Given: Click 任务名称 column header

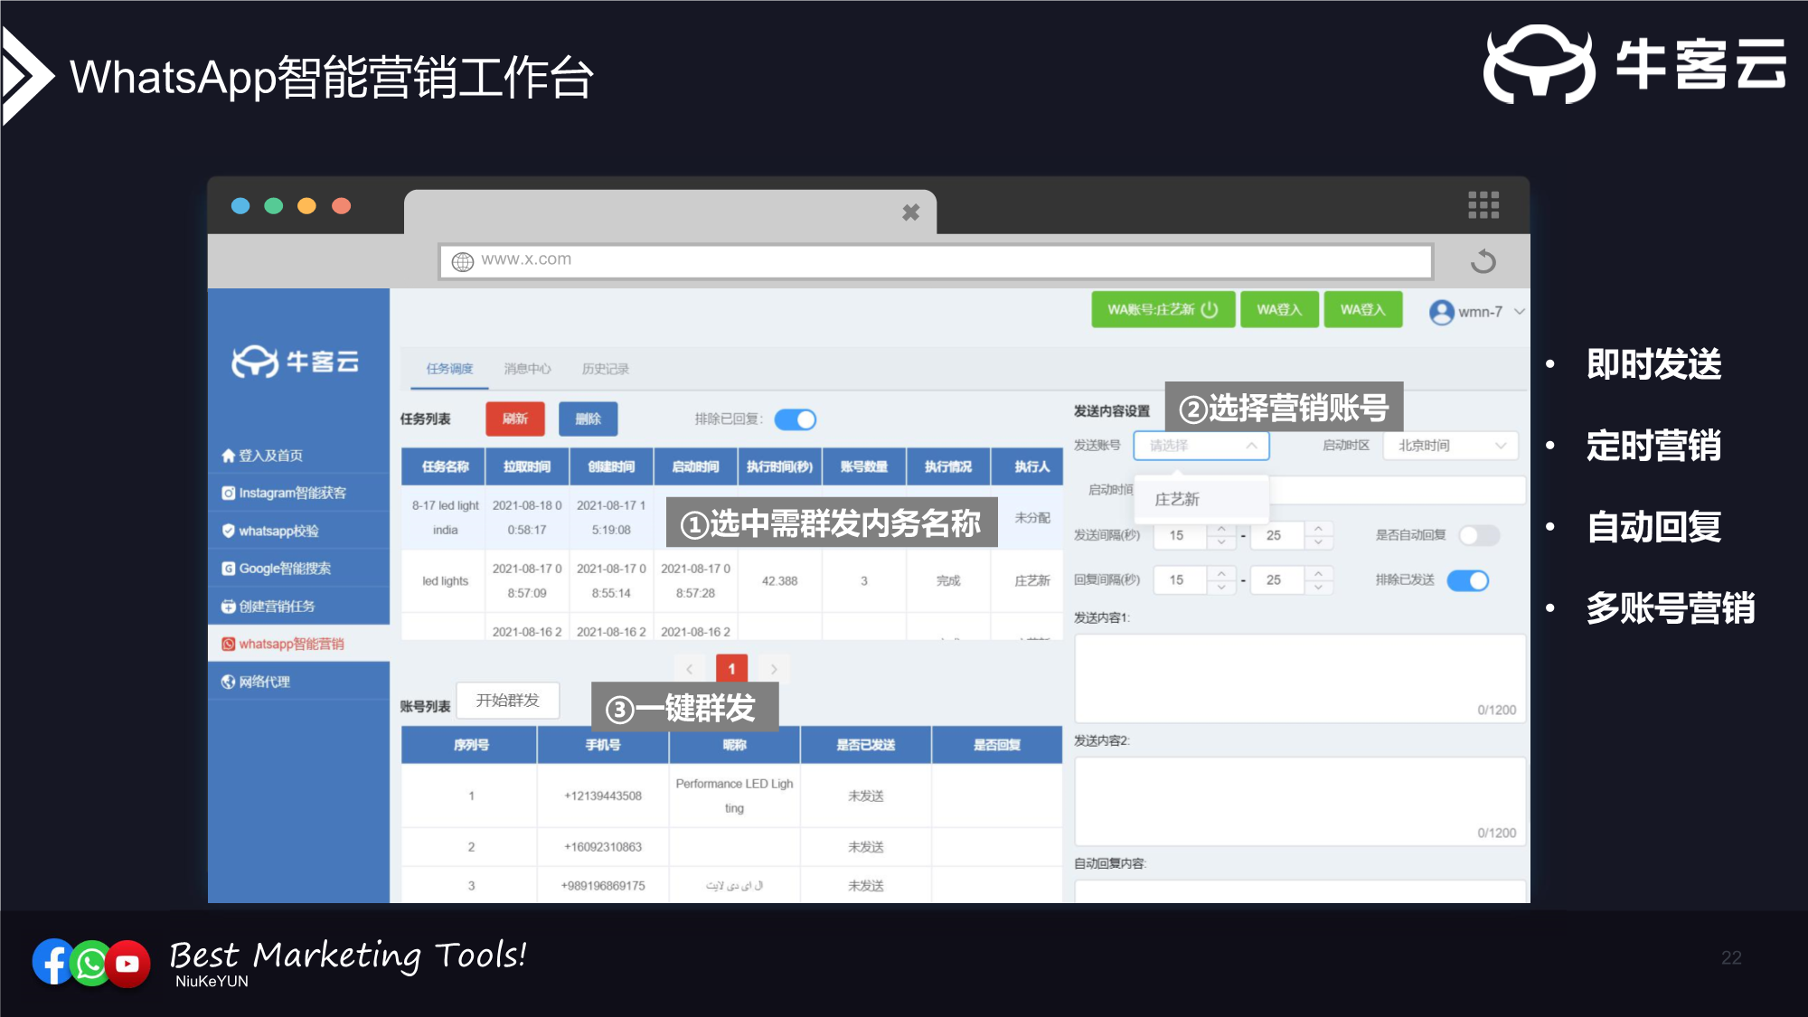Looking at the screenshot, I should click(x=444, y=466).
